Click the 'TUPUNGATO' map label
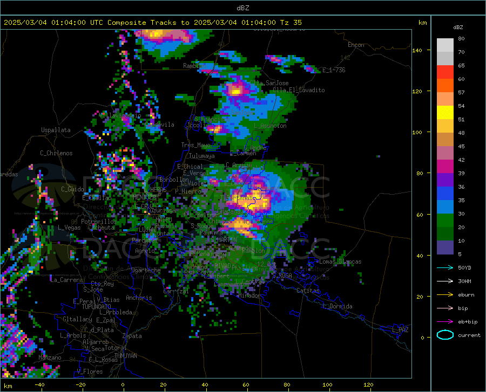 (97, 307)
